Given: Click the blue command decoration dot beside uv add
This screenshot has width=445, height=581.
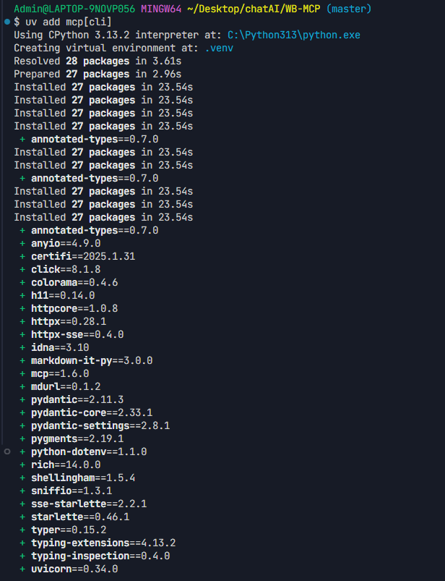Looking at the screenshot, I should [7, 22].
